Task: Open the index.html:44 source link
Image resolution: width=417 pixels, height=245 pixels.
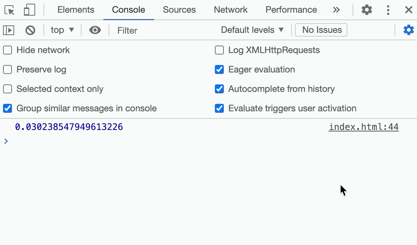Action: [363, 127]
